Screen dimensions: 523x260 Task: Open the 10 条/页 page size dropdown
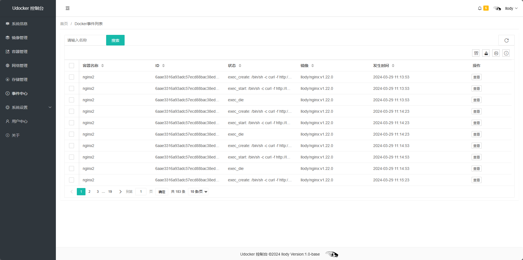tap(198, 192)
